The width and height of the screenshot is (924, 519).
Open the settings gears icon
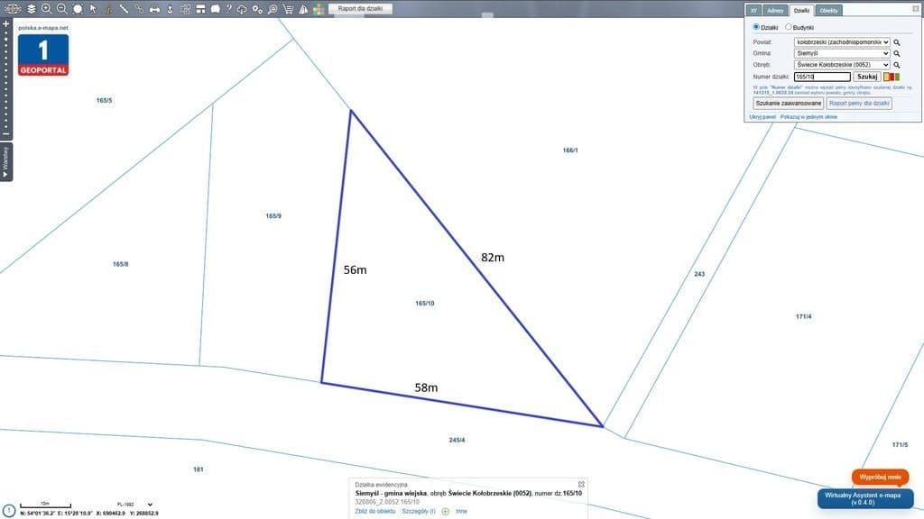click(257, 9)
